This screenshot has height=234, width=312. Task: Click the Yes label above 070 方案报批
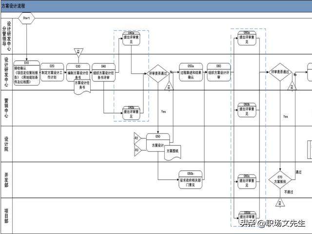pyautogui.click(x=286, y=117)
